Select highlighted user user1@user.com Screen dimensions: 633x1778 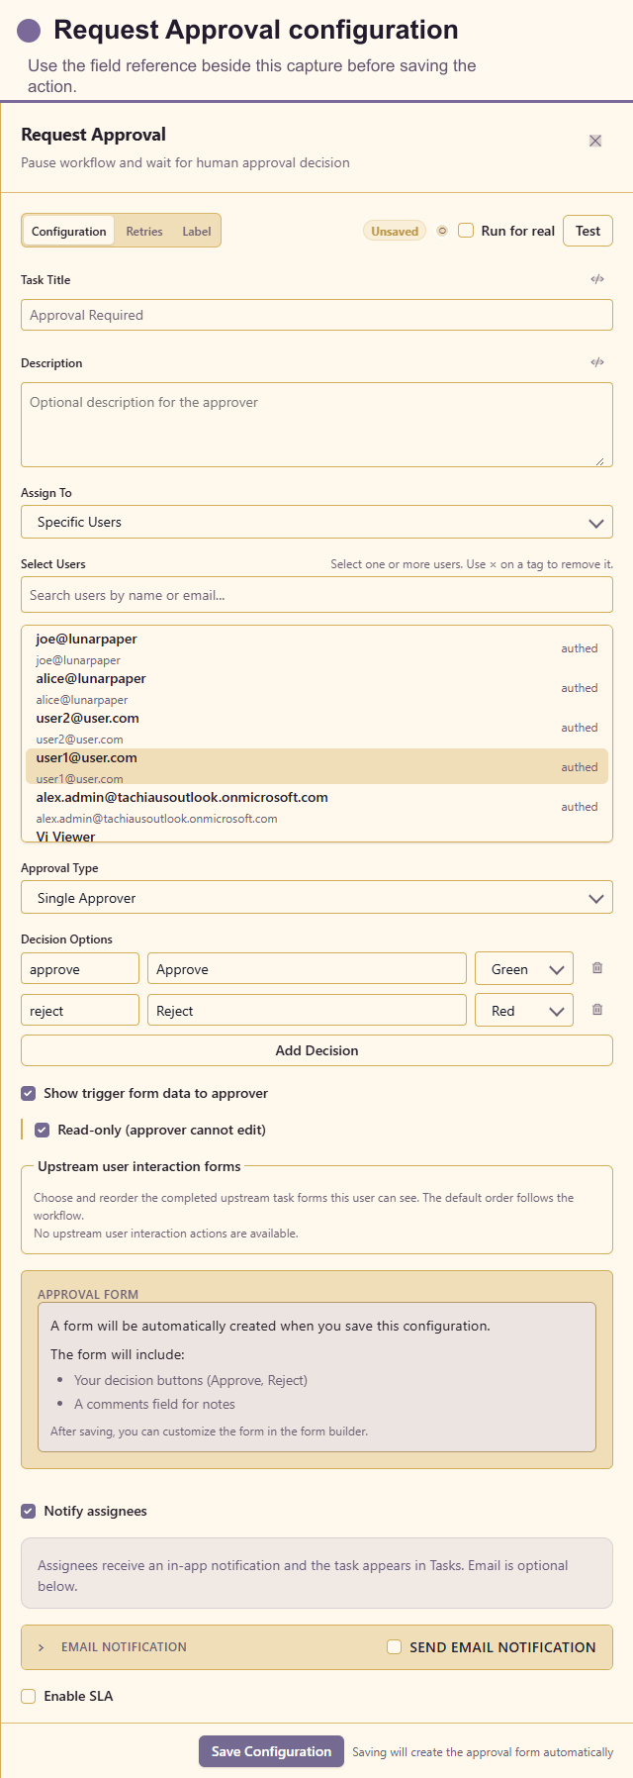[316, 767]
